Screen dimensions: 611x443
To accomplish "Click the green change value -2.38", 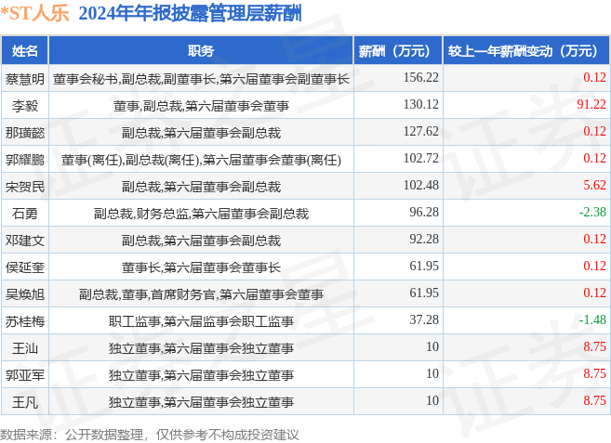I will click(592, 212).
